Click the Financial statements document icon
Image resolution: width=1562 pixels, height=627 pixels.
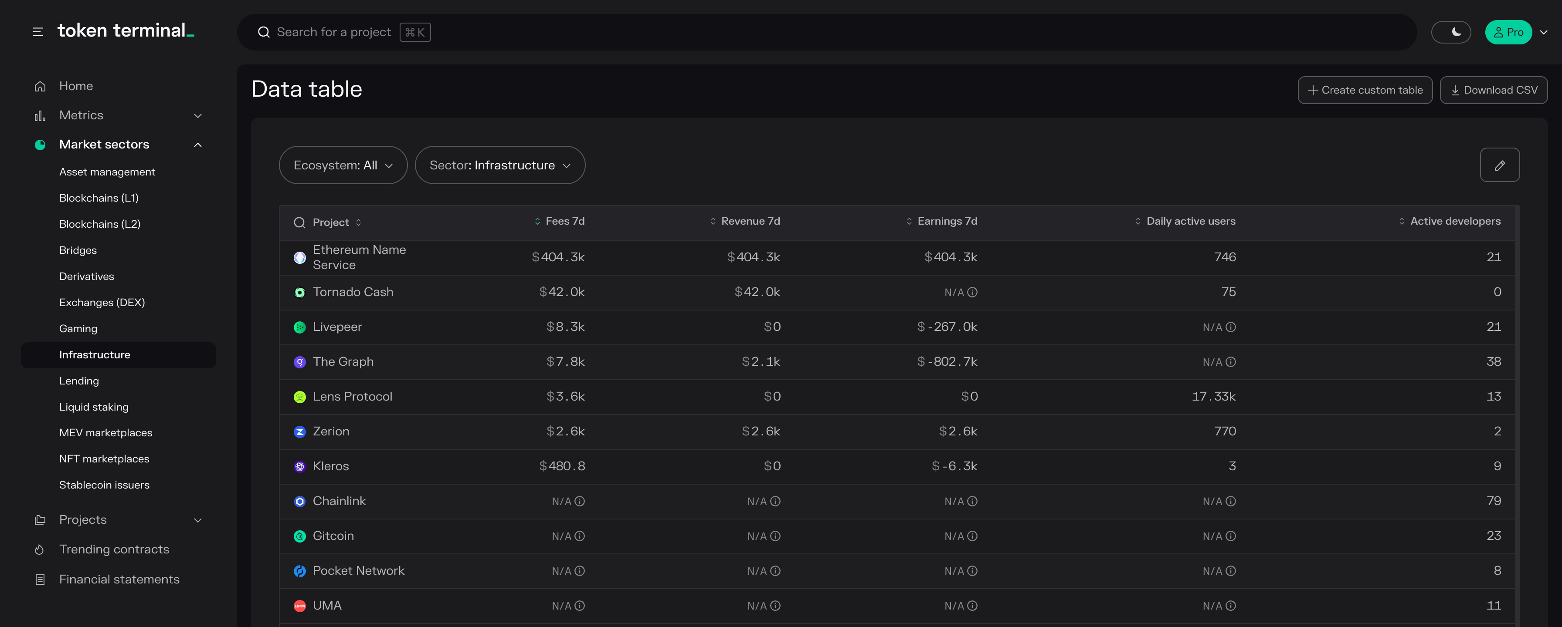(40, 580)
